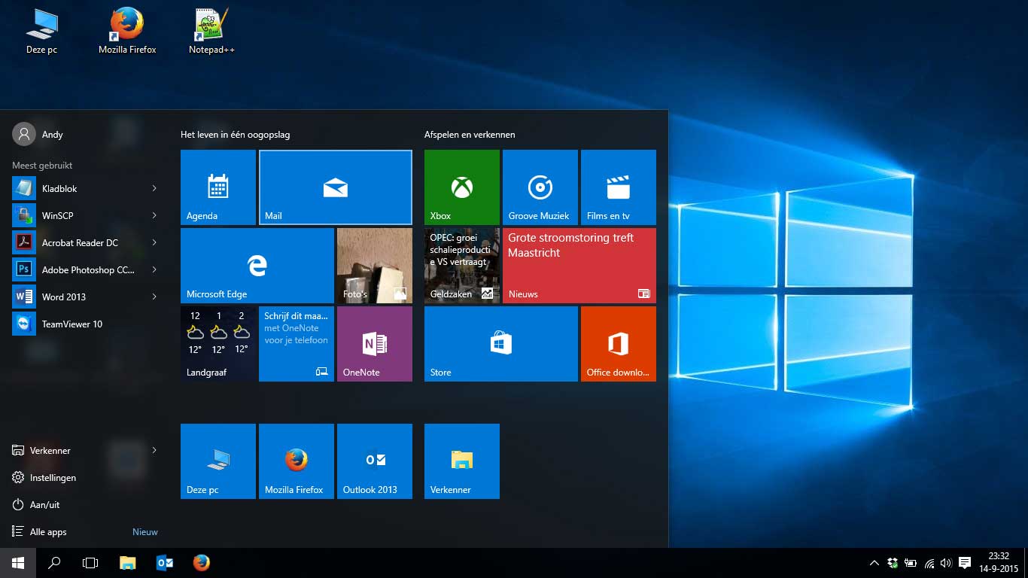
Task: Open the taskbar clock and date
Action: 999,563
